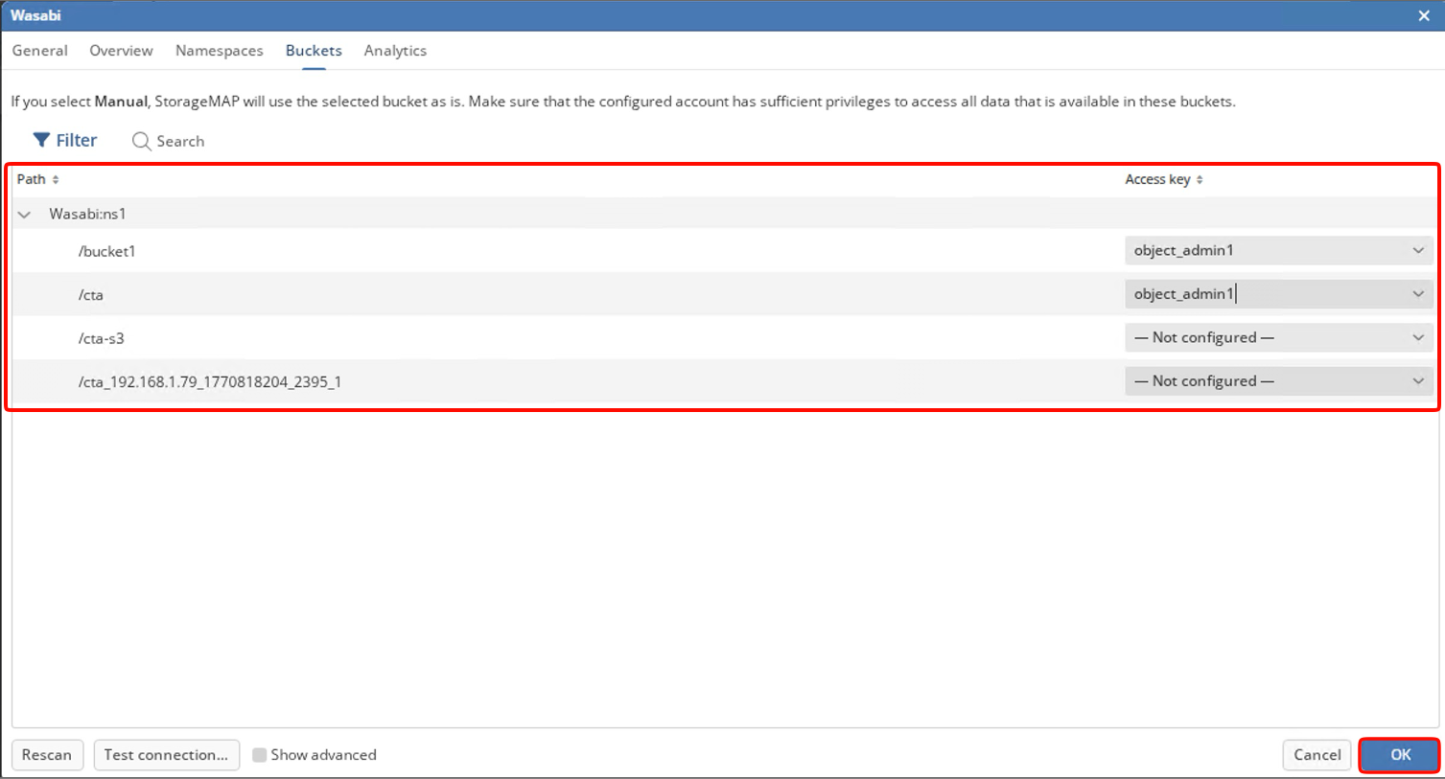Click the Show advanced label text

pos(323,755)
